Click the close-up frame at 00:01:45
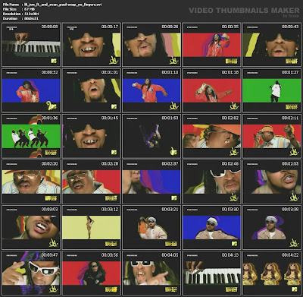 pyautogui.click(x=91, y=136)
